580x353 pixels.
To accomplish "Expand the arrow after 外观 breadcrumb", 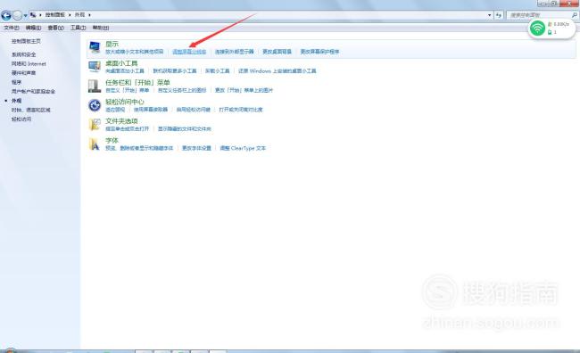I will [89, 15].
